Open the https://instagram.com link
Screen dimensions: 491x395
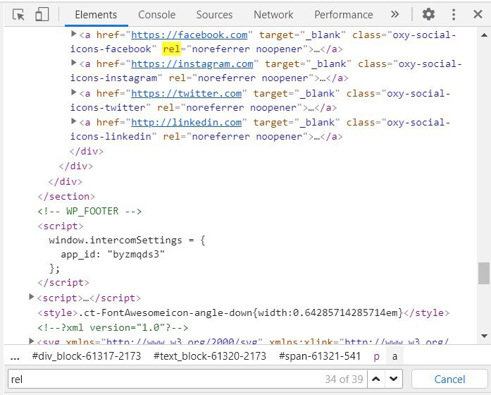[x=192, y=64]
